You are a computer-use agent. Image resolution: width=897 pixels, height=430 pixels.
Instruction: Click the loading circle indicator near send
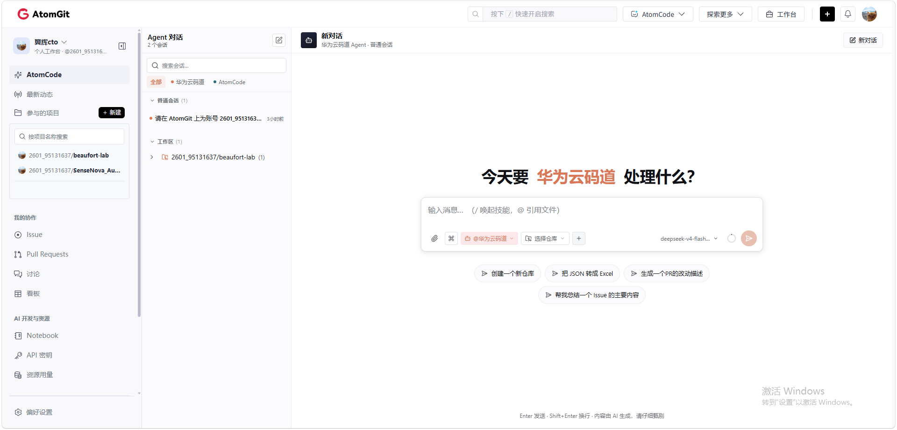(732, 238)
